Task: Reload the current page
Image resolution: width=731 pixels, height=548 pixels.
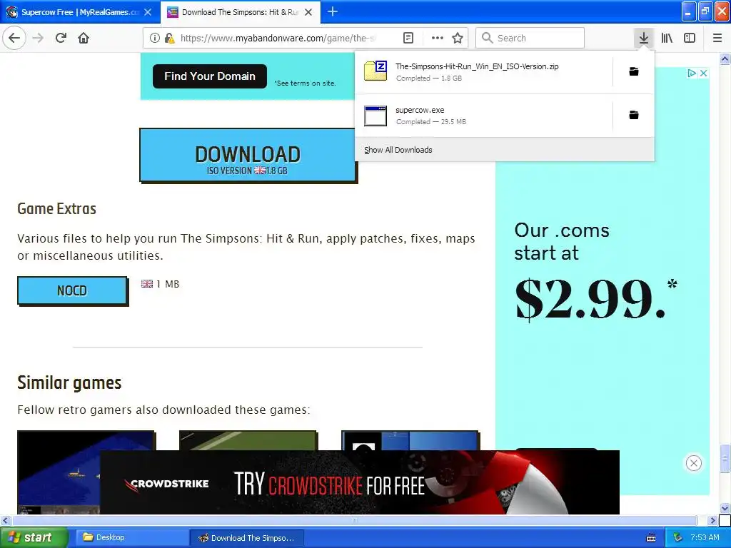Action: tap(61, 38)
